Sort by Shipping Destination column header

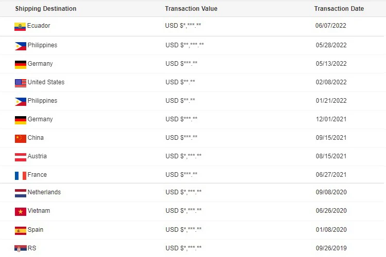pos(46,9)
